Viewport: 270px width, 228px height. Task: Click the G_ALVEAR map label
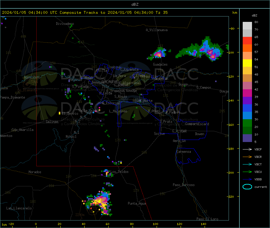click(179, 131)
